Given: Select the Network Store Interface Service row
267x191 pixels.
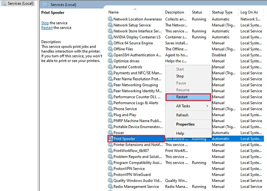Looking at the screenshot, I should (x=185, y=31).
